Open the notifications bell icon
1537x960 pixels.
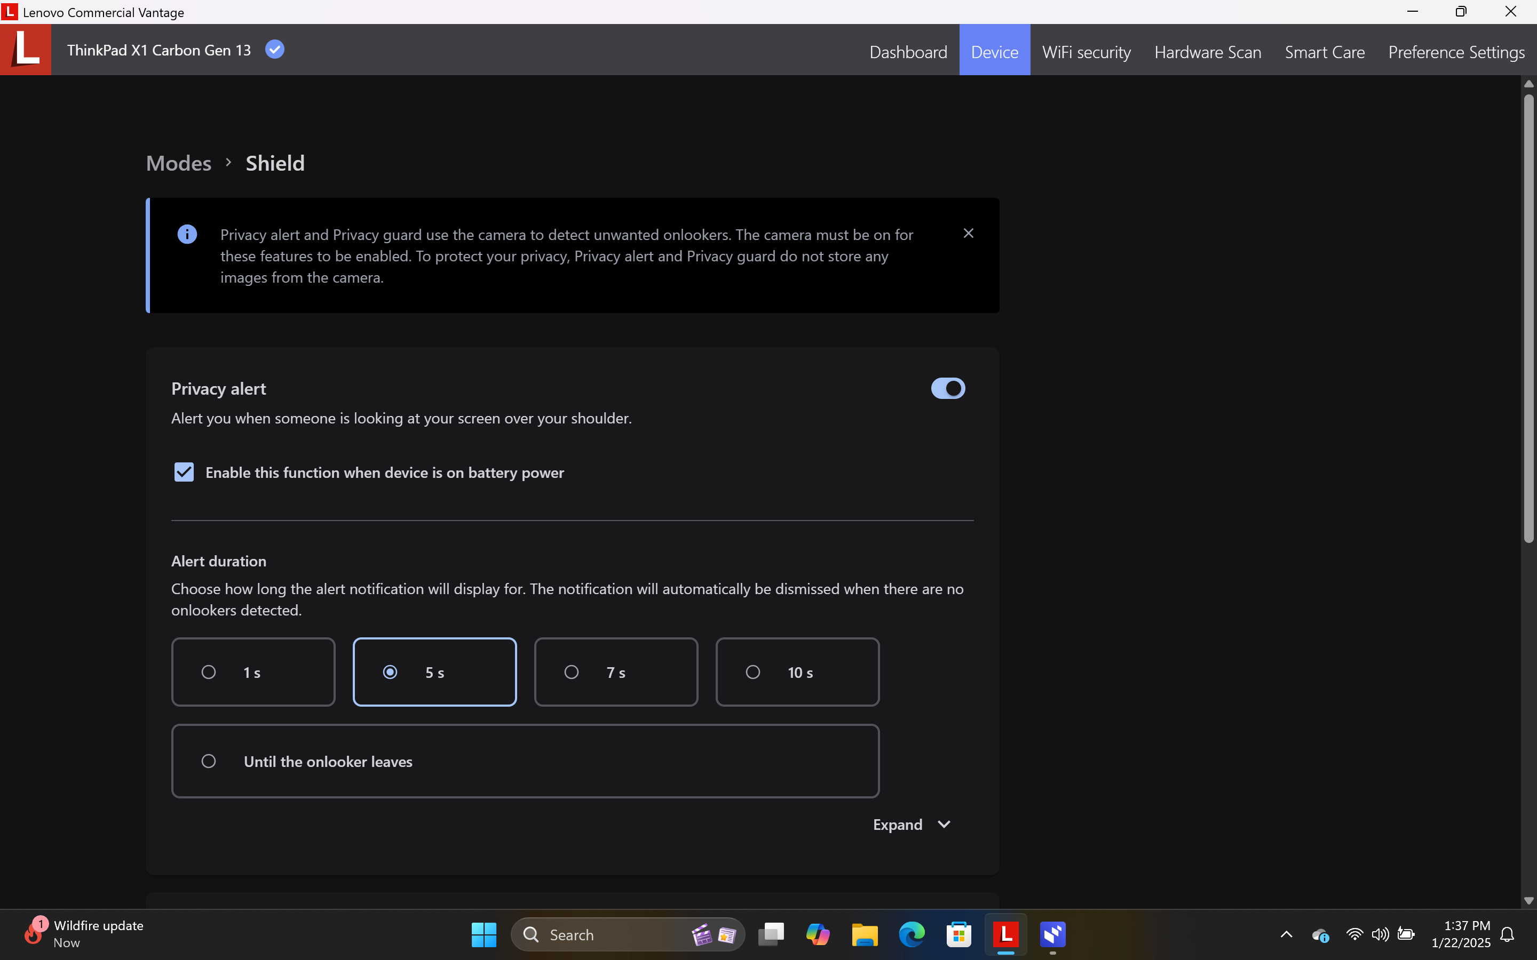pyautogui.click(x=1508, y=934)
